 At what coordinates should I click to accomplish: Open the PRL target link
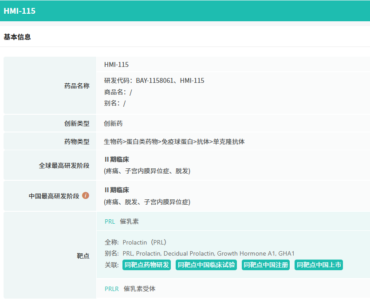(x=110, y=221)
